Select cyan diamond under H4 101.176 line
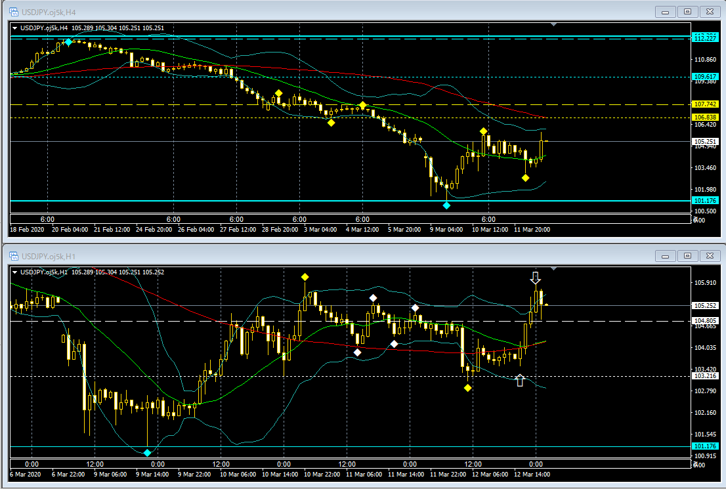 [446, 205]
